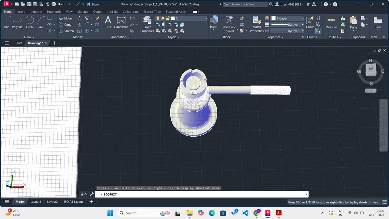This screenshot has width=389, height=219.
Task: Switch to ISO A1 Layout tab
Action: point(73,202)
